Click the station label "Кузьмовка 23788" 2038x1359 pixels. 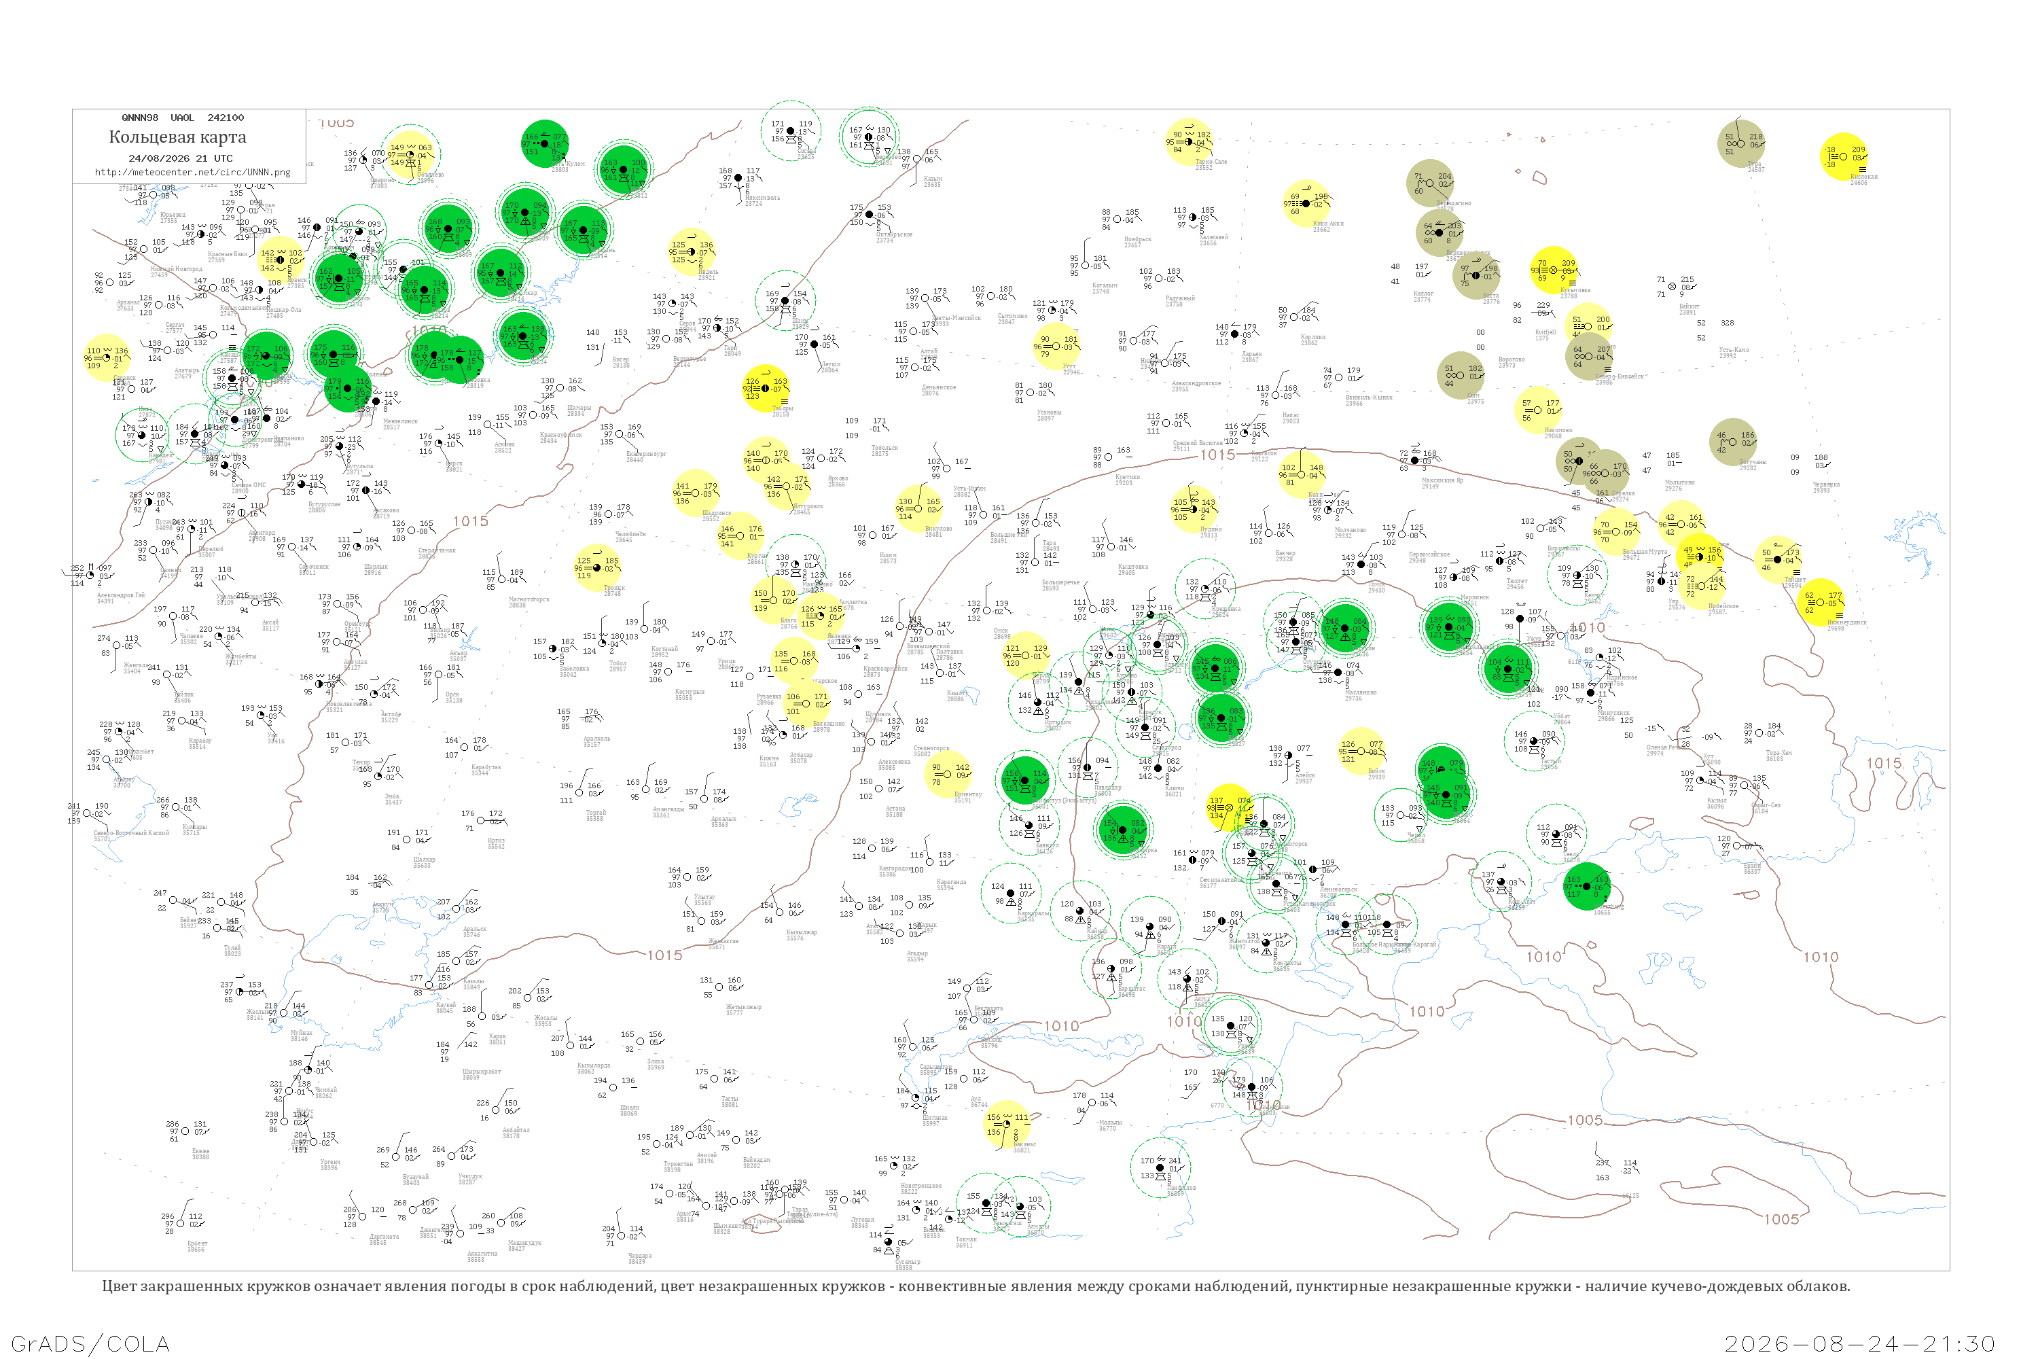[x=1575, y=293]
